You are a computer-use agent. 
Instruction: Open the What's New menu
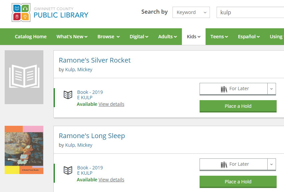(x=72, y=37)
